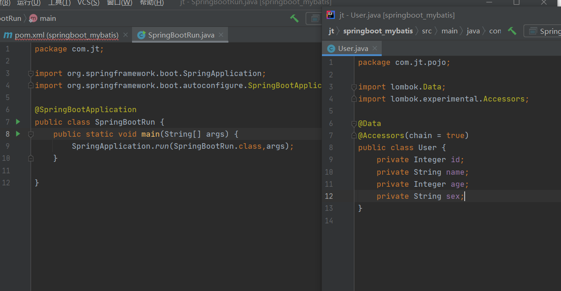Open the 帮助(H) Help menu
Screen dimensions: 561x291
pyautogui.click(x=152, y=3)
